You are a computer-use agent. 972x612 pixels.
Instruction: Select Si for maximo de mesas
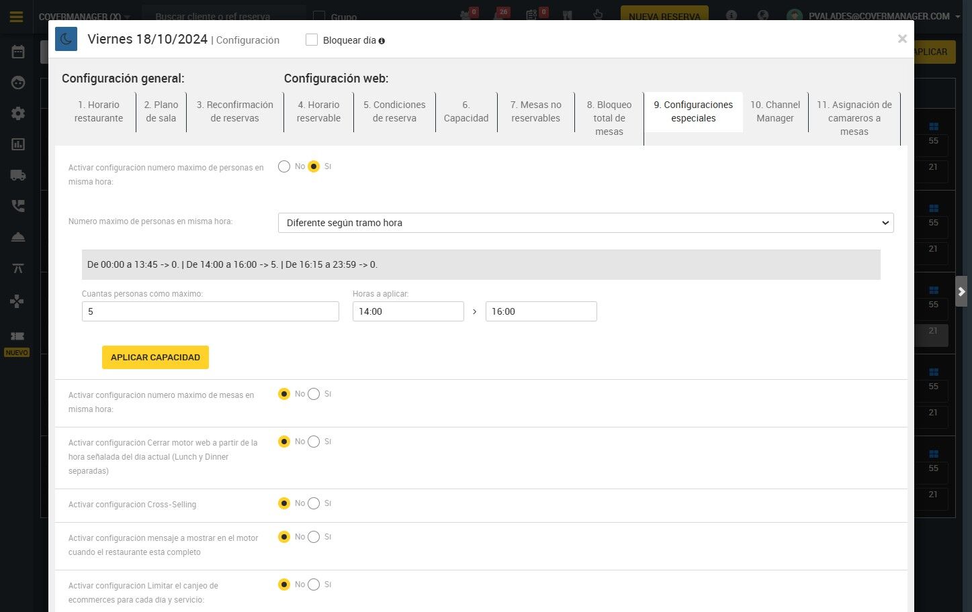[x=314, y=394]
